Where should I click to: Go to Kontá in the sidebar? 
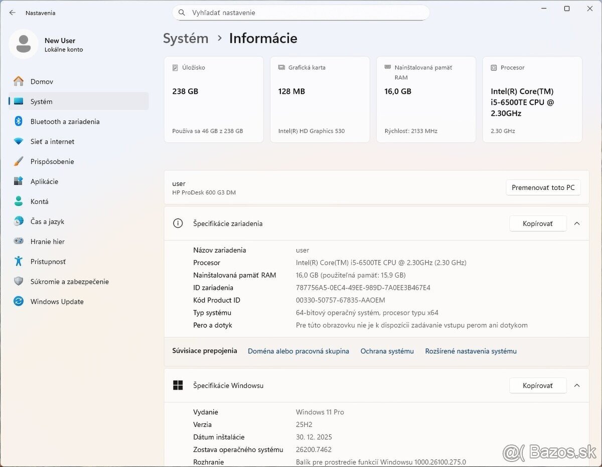pos(40,201)
